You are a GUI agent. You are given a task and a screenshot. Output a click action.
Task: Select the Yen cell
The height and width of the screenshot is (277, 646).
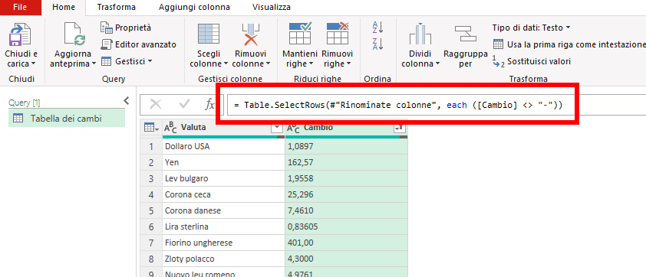pos(223,162)
